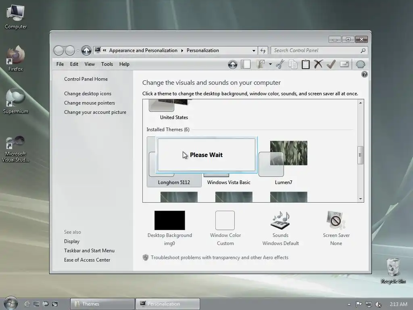413x310 pixels.
Task: Toggle the navigation pane layout icon
Action: point(246,64)
